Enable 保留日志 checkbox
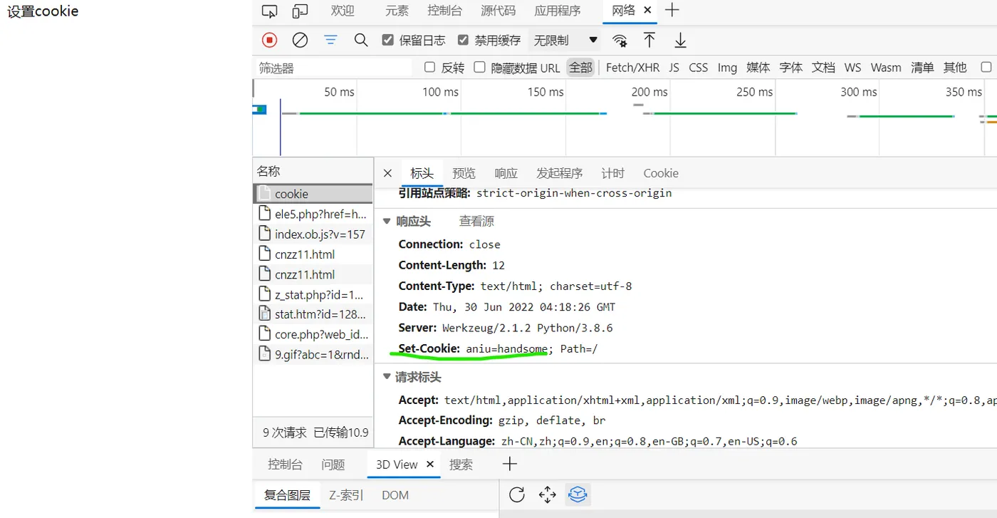997x518 pixels. 387,40
